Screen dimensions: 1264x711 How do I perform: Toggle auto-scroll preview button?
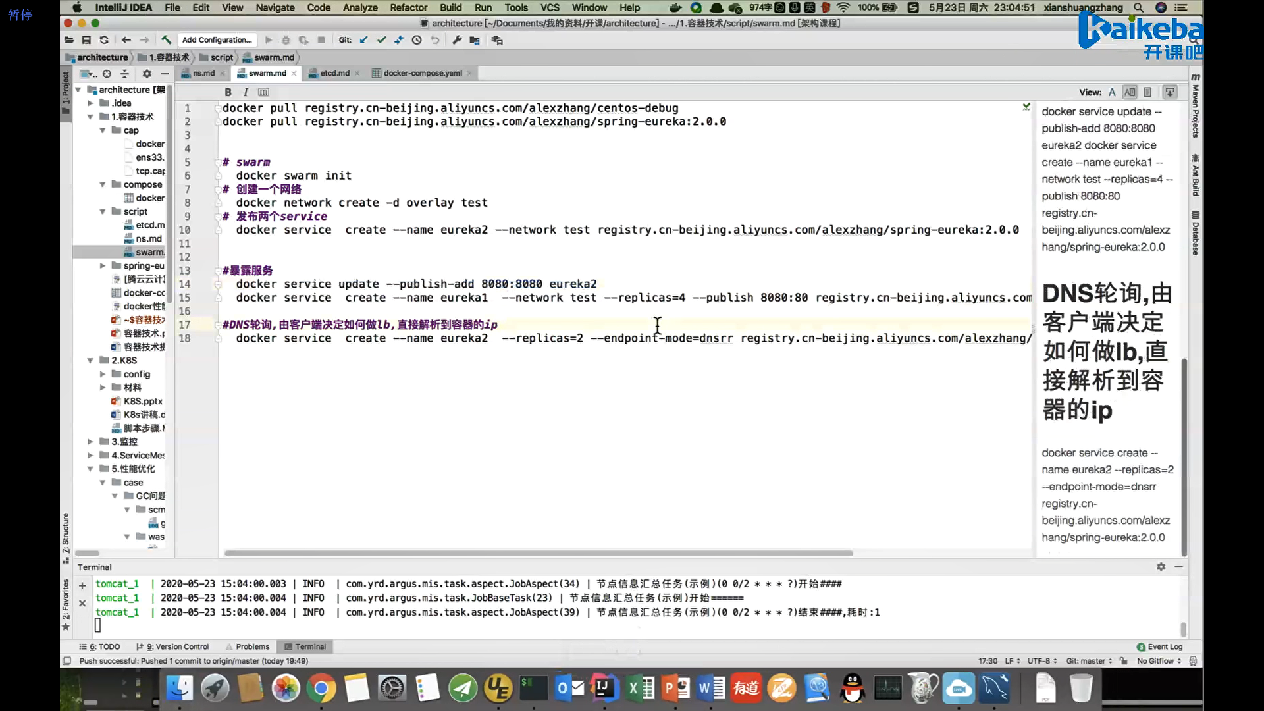(x=1170, y=92)
